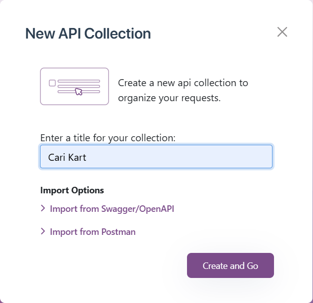
Task: Place cursor after the "Cari Kart" text
Action: [x=86, y=157]
